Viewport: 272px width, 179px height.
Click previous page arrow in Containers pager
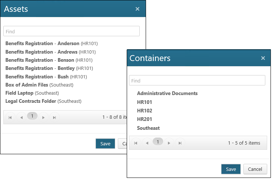147,143
